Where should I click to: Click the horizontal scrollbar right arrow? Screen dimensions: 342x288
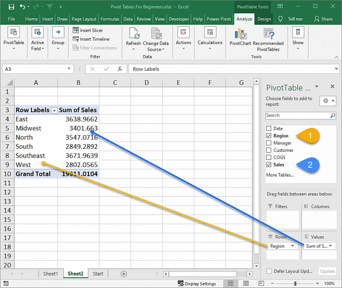point(249,274)
